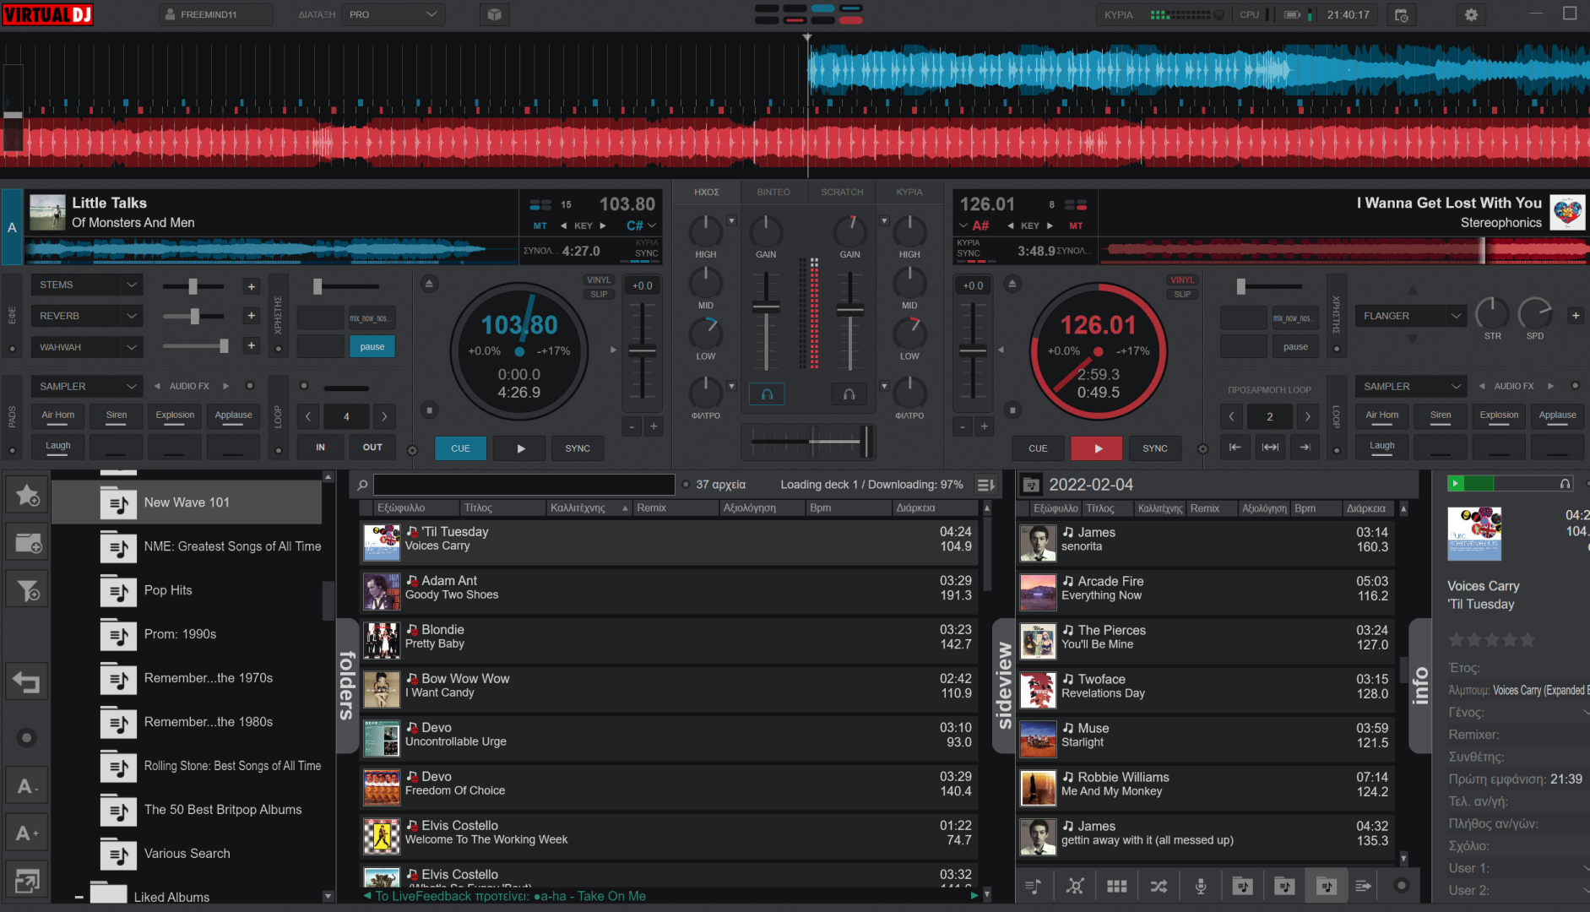This screenshot has height=912, width=1590.
Task: Open the vertical sideview tab
Action: pos(1004,685)
